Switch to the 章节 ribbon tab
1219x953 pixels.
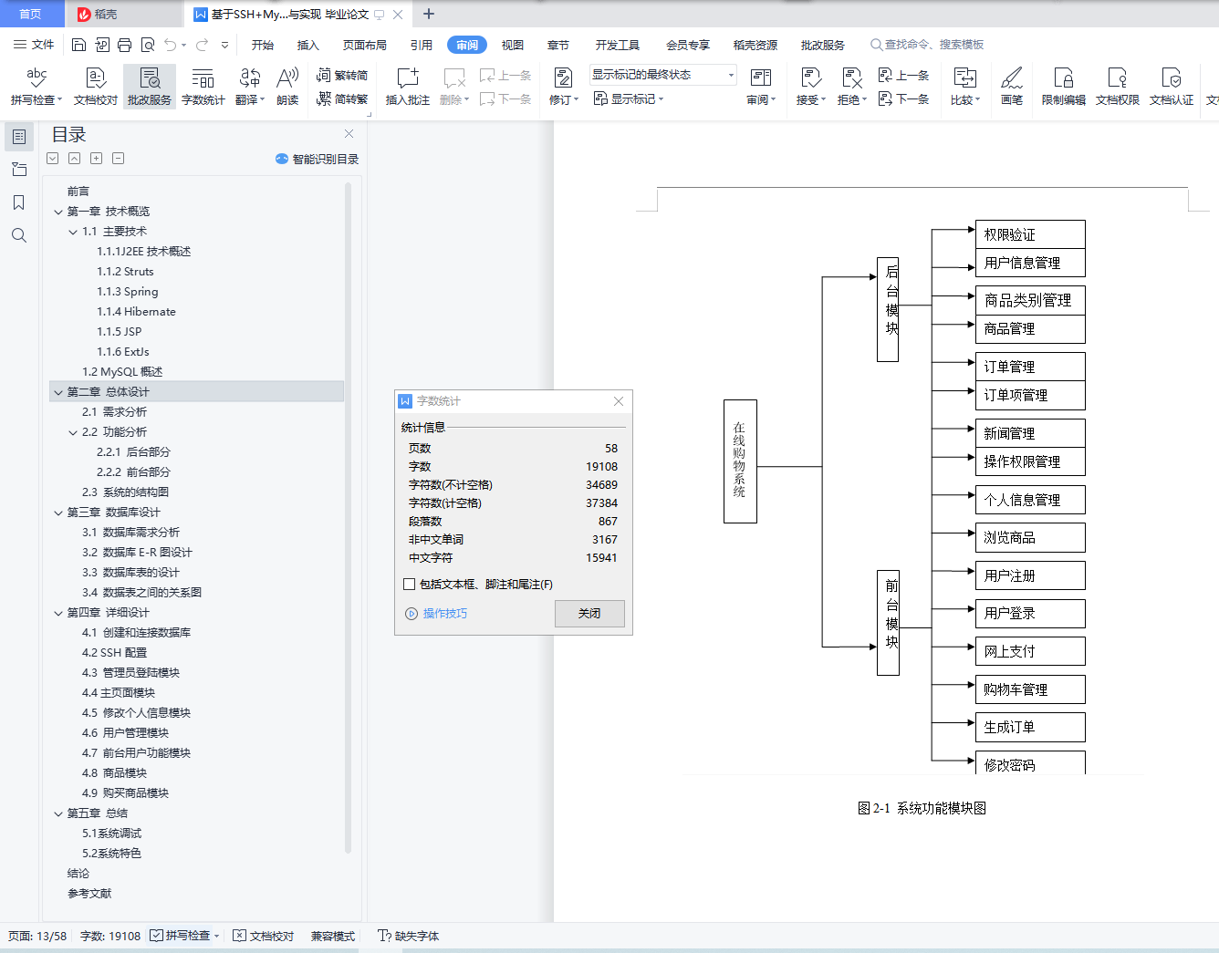coord(558,45)
